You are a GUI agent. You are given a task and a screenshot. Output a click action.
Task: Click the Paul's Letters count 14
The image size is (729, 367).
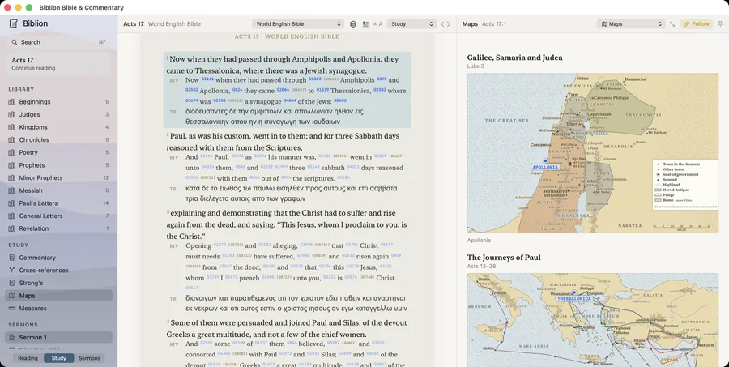tap(105, 203)
